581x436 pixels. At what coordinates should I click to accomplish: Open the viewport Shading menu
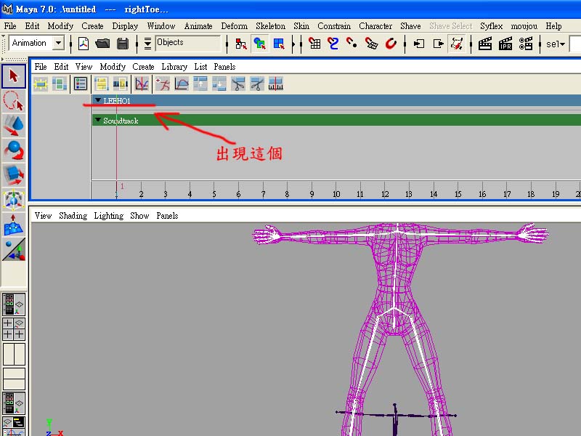click(73, 216)
